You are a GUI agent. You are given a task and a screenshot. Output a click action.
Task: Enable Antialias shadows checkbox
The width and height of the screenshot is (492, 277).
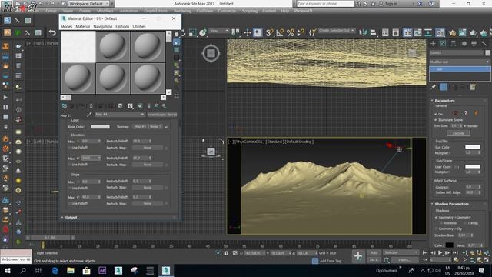[x=441, y=223]
